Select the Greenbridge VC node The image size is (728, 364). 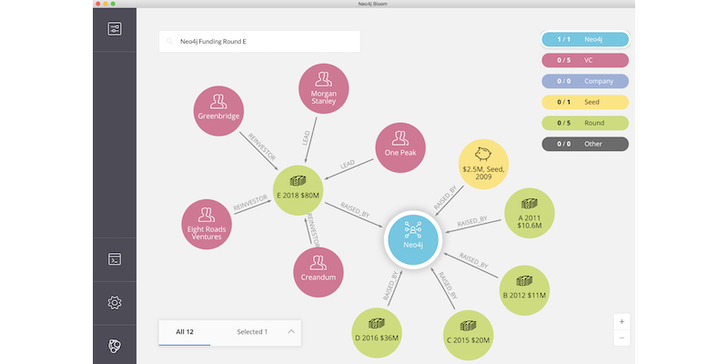pyautogui.click(x=218, y=111)
